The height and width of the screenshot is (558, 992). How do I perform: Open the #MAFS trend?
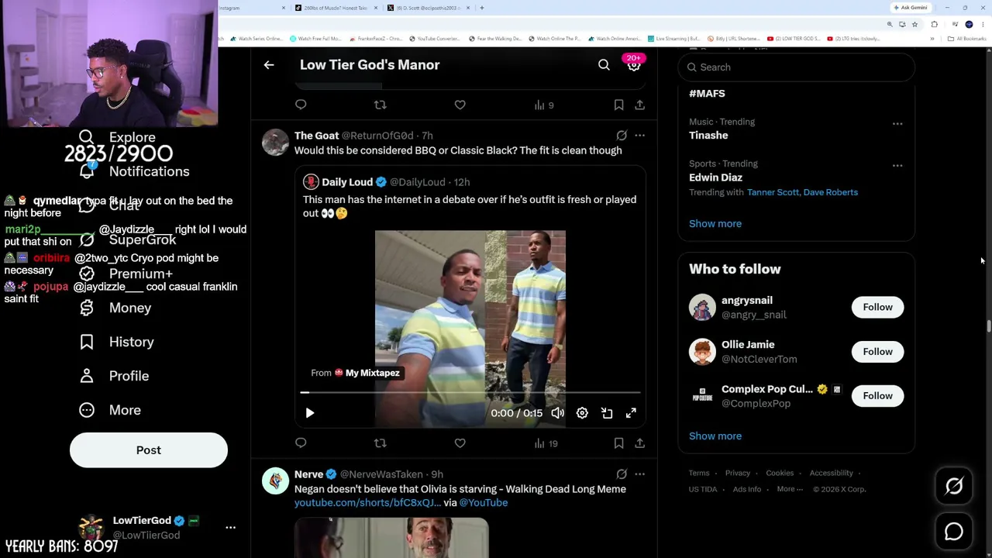pos(707,94)
